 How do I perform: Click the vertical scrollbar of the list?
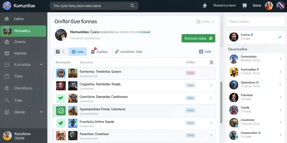pos(221,102)
